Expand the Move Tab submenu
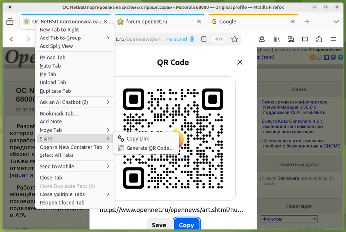The height and width of the screenshot is (232, 346). point(75,130)
